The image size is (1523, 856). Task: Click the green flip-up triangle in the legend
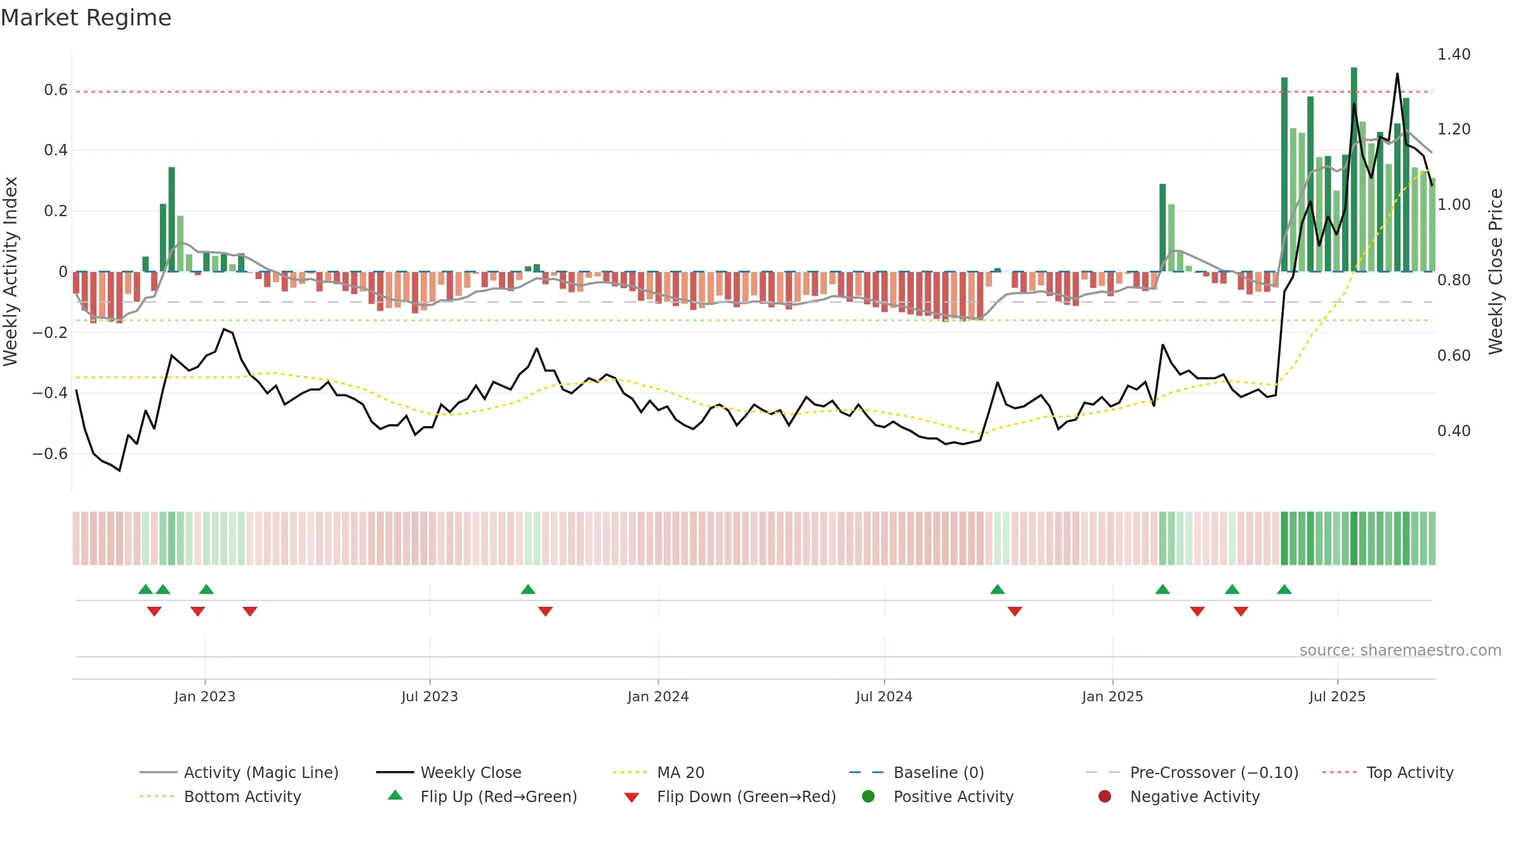(x=395, y=795)
